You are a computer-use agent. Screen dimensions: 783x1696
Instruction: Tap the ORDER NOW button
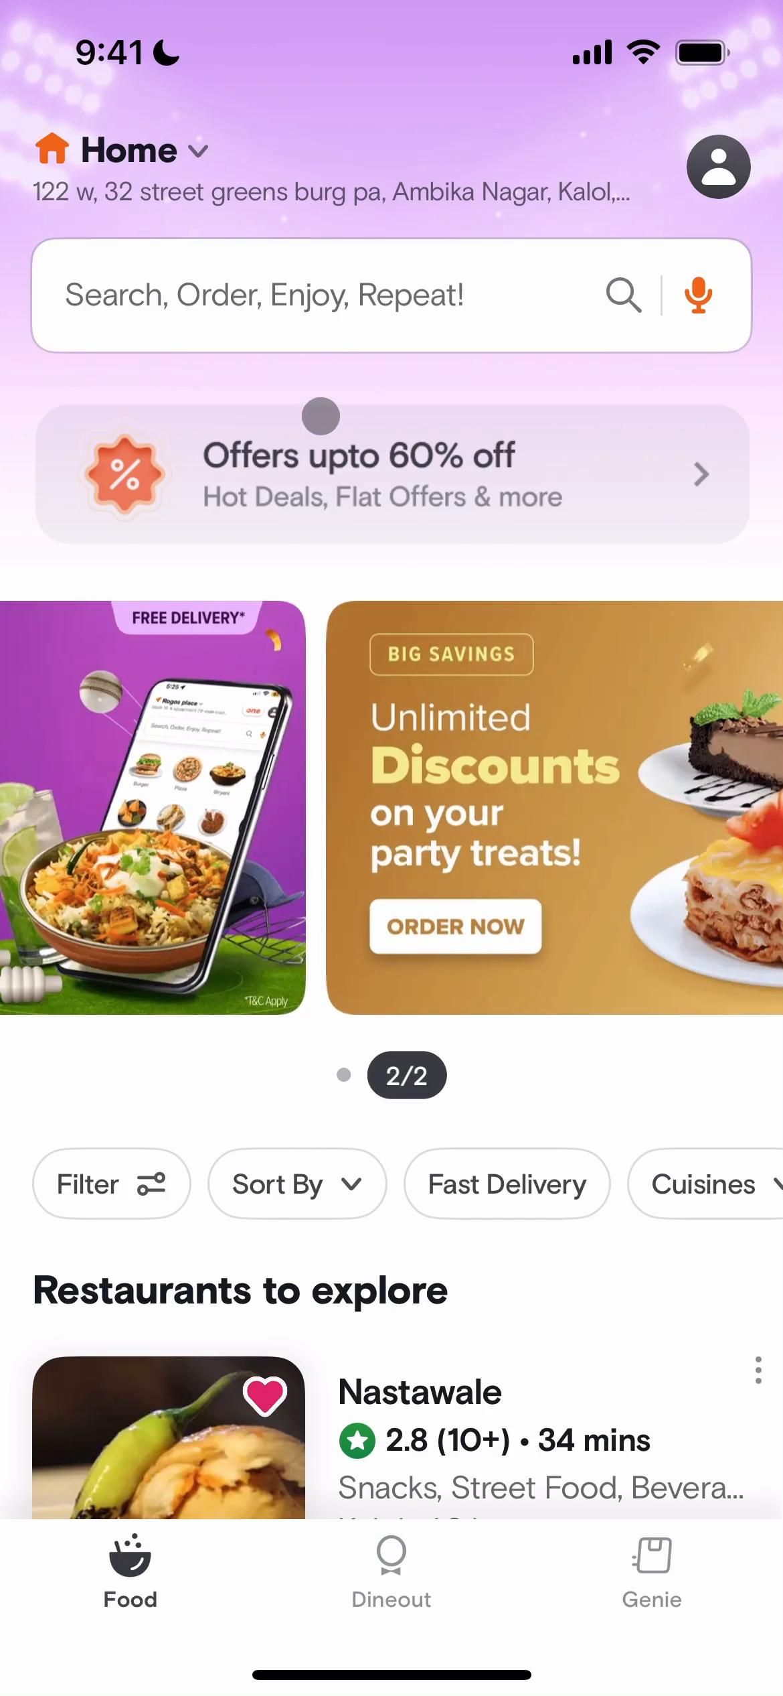coord(455,926)
